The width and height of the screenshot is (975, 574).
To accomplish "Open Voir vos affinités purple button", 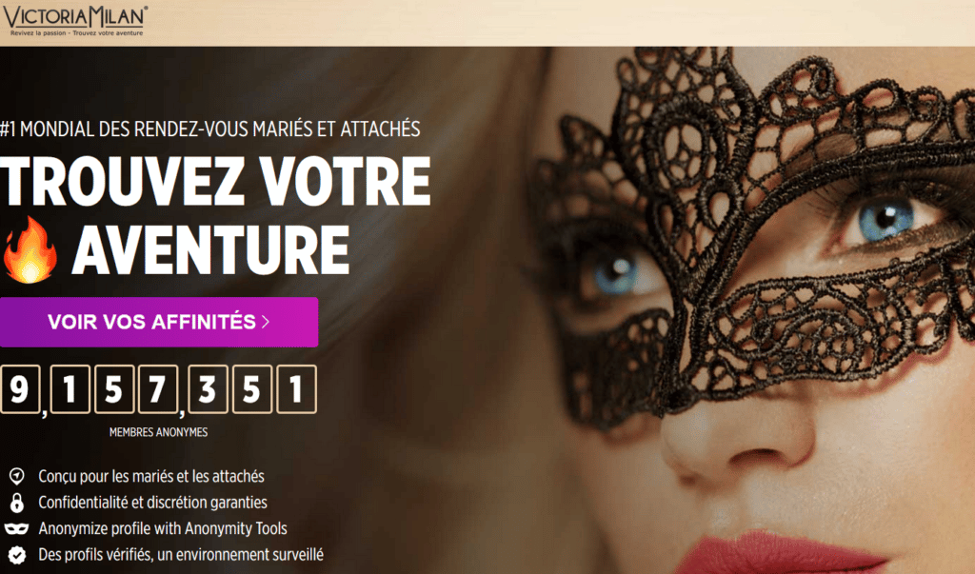I will [159, 322].
